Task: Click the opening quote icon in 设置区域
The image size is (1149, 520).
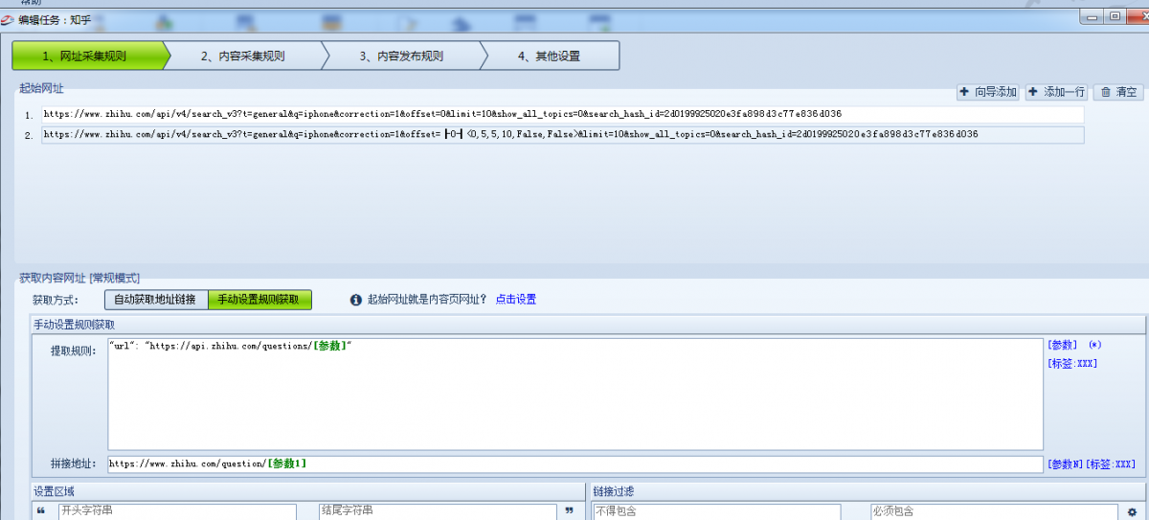Action: pyautogui.click(x=41, y=511)
